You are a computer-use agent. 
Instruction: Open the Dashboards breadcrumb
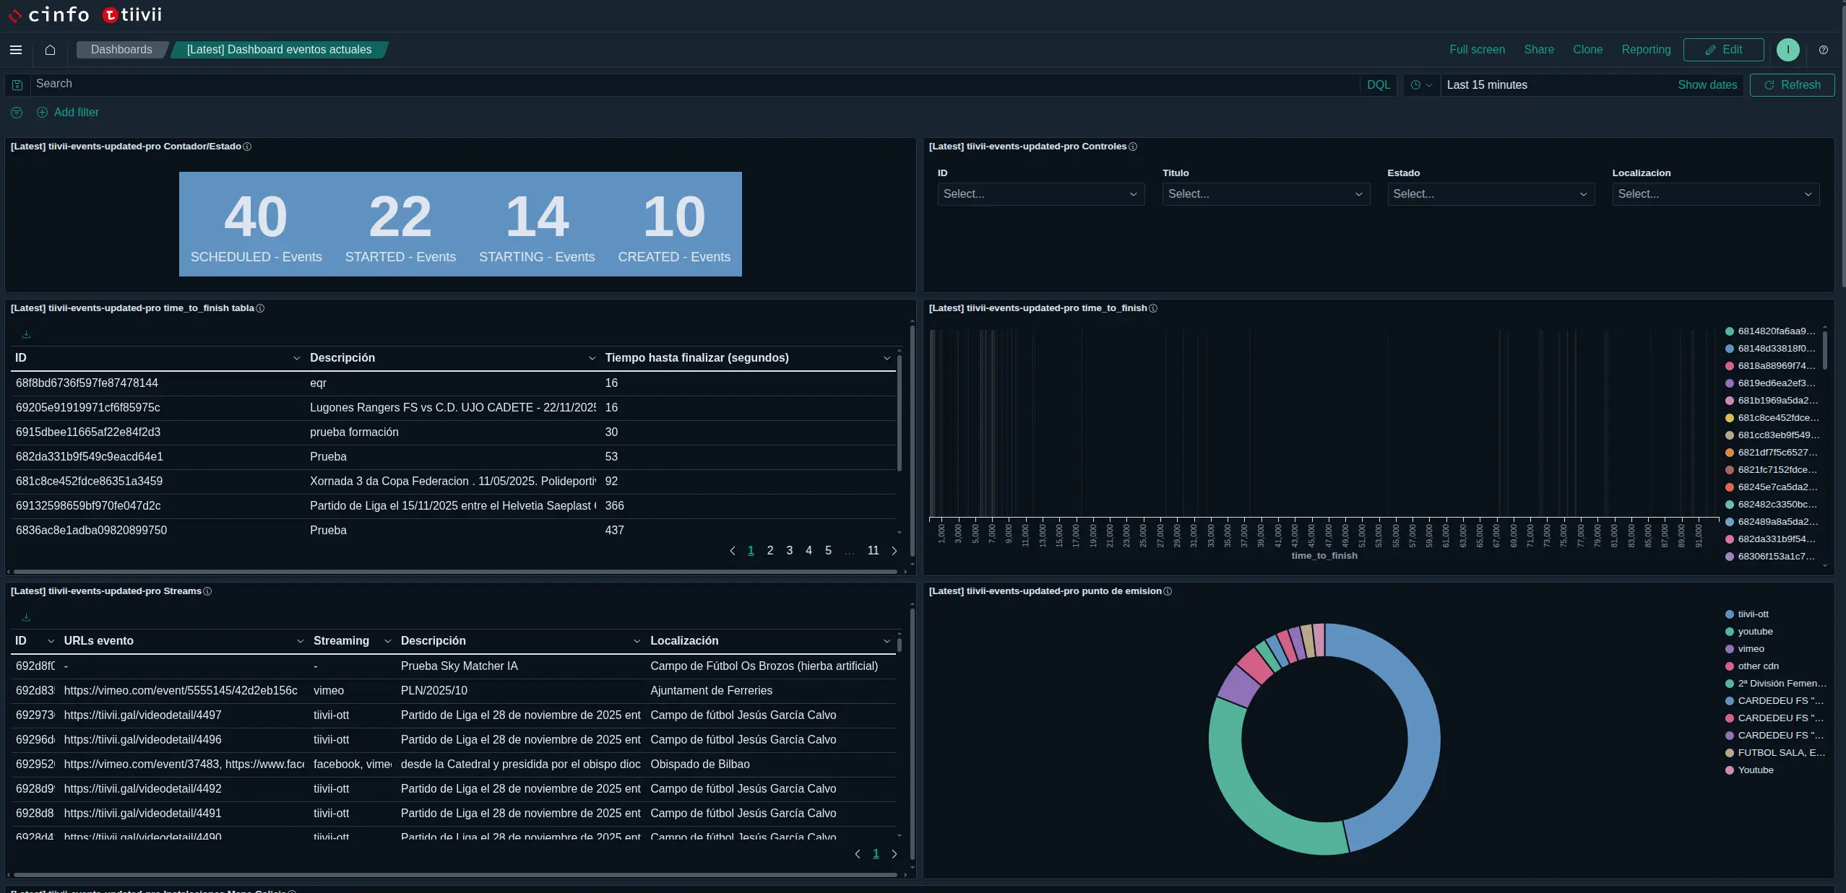click(121, 50)
